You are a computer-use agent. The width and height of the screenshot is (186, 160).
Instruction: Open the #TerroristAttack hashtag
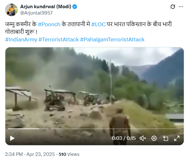coord(59,39)
